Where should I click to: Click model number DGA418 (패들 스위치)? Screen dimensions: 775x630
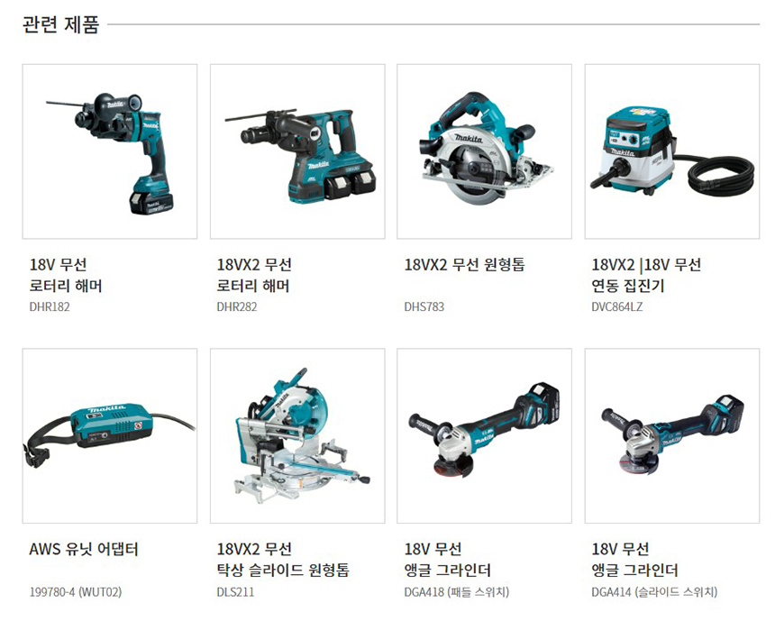(457, 592)
